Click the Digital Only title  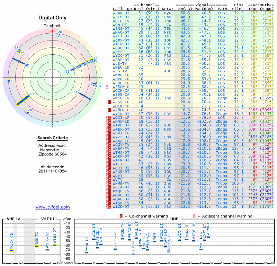click(x=53, y=18)
